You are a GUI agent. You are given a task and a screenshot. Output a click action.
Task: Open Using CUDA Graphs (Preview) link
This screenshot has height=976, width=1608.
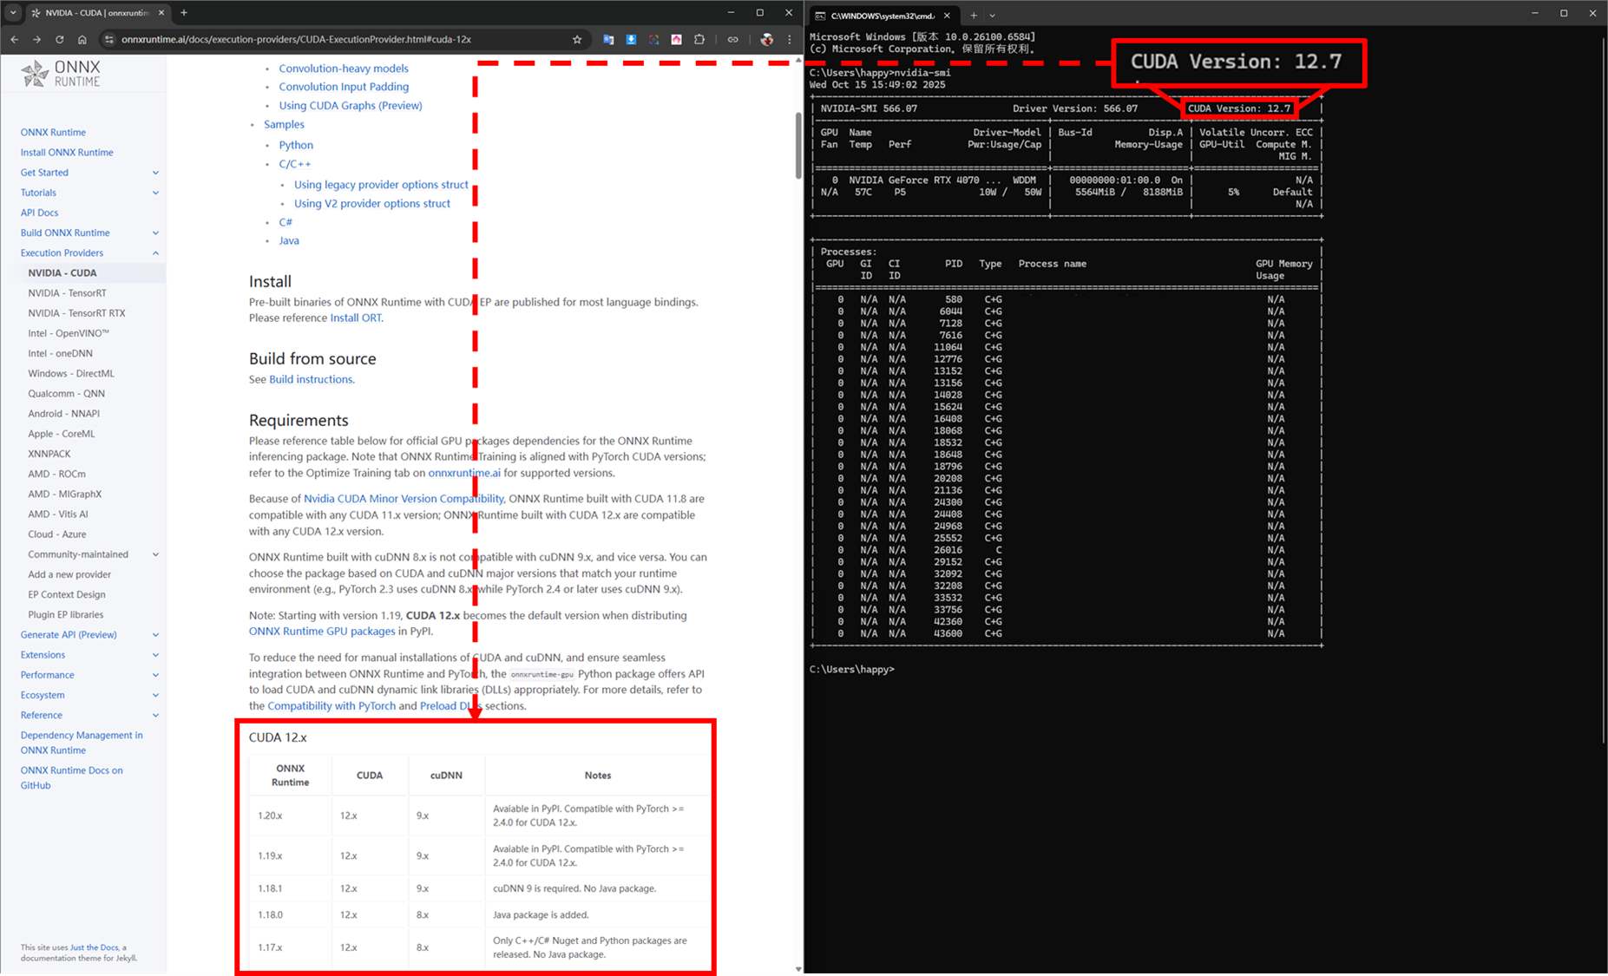[x=351, y=106]
